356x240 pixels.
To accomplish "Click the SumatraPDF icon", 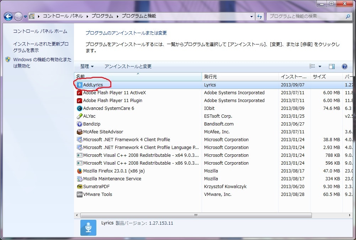I will [x=79, y=187].
